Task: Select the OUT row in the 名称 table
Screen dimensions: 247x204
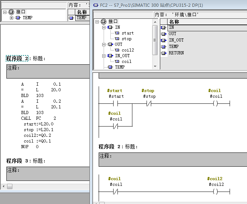Action: point(207,34)
